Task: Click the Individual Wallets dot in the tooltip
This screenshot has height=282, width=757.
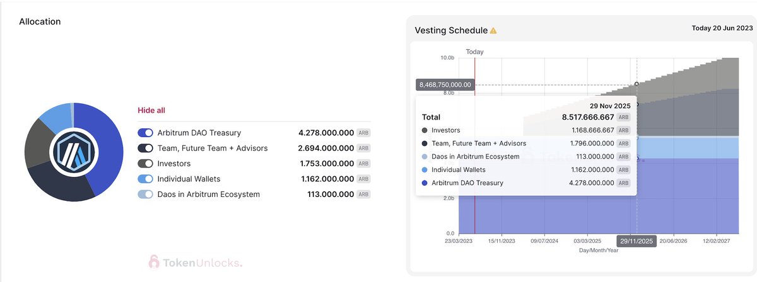Action: pyautogui.click(x=425, y=170)
